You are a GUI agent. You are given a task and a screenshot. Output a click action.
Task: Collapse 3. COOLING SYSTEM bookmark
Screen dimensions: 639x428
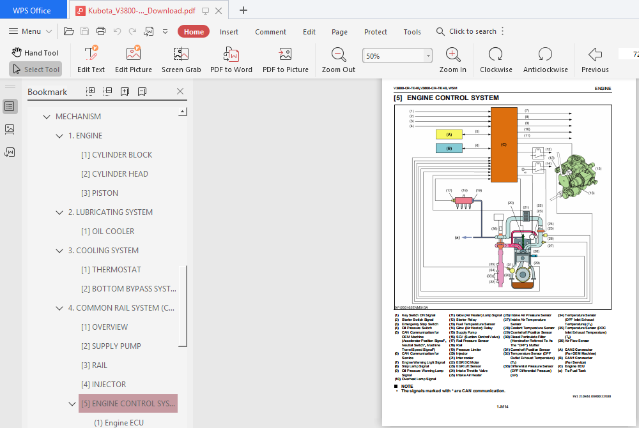click(x=59, y=251)
